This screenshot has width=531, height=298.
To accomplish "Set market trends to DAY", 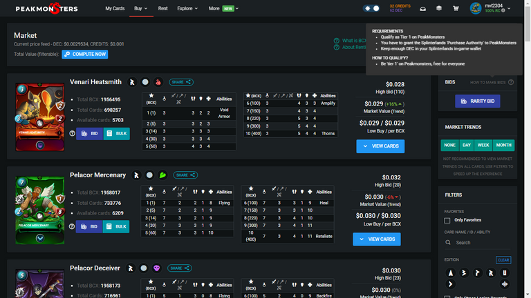I will [x=467, y=145].
